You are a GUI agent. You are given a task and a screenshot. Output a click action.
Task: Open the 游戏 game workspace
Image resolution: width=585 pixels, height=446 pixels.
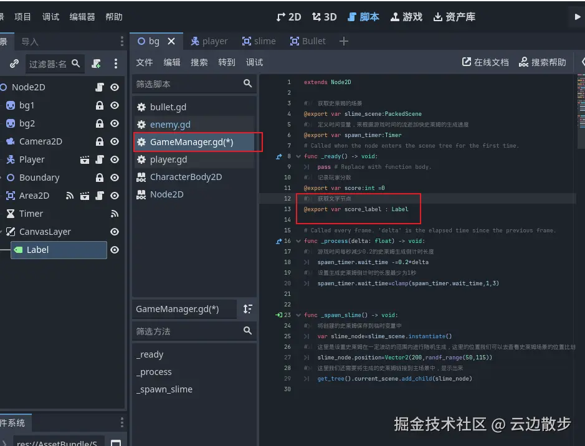click(x=406, y=17)
